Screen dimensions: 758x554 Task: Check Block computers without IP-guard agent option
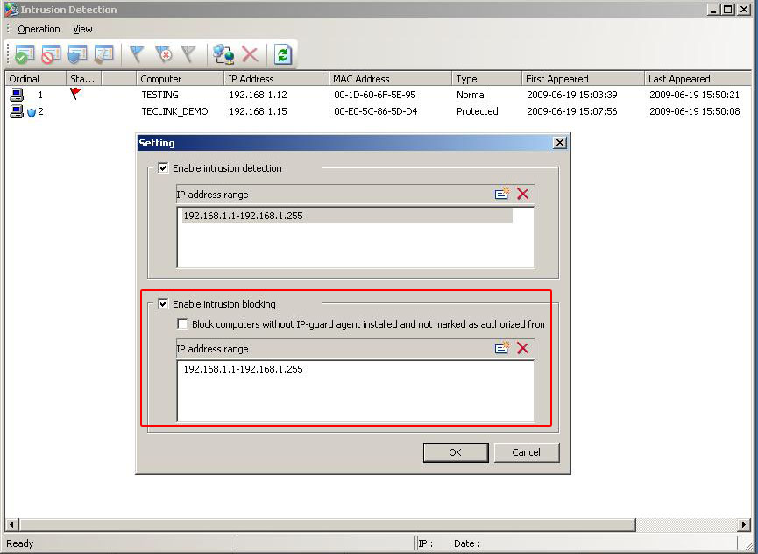(182, 324)
